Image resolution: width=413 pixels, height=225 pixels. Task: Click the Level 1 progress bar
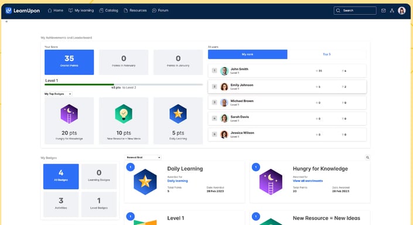pyautogui.click(x=124, y=84)
